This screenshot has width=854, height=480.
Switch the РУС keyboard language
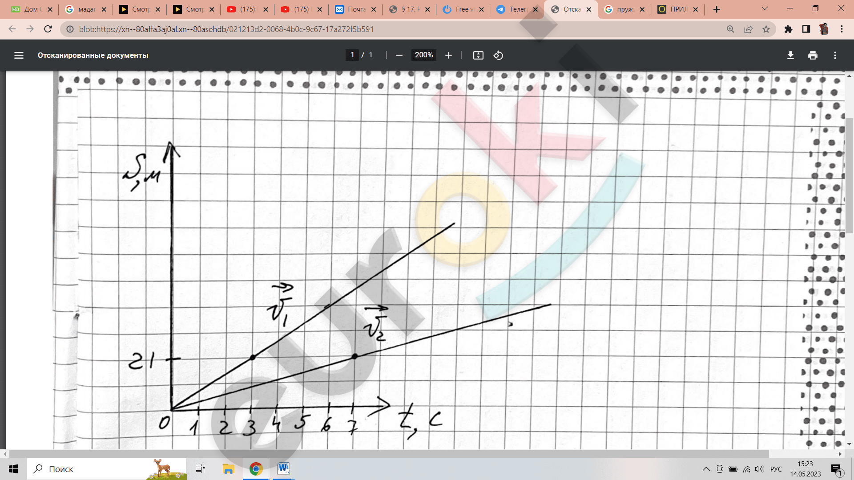pyautogui.click(x=776, y=469)
